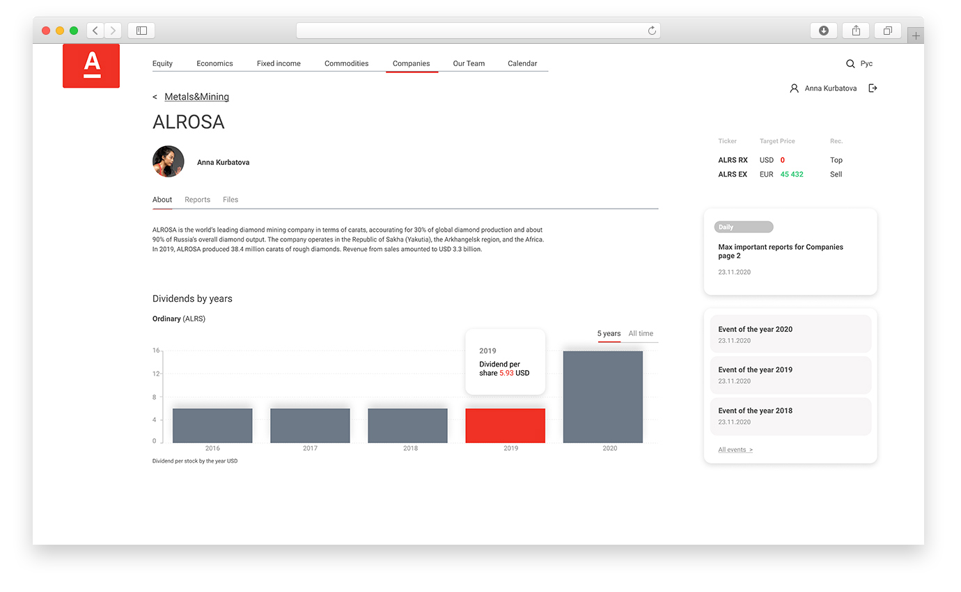Click ticker ALRS RX
The height and width of the screenshot is (592, 961).
(733, 160)
